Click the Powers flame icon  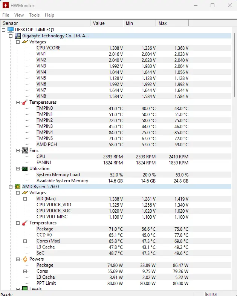(25, 259)
